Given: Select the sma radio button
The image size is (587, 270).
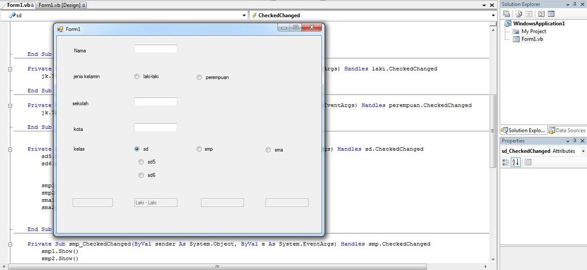Looking at the screenshot, I should click(268, 150).
